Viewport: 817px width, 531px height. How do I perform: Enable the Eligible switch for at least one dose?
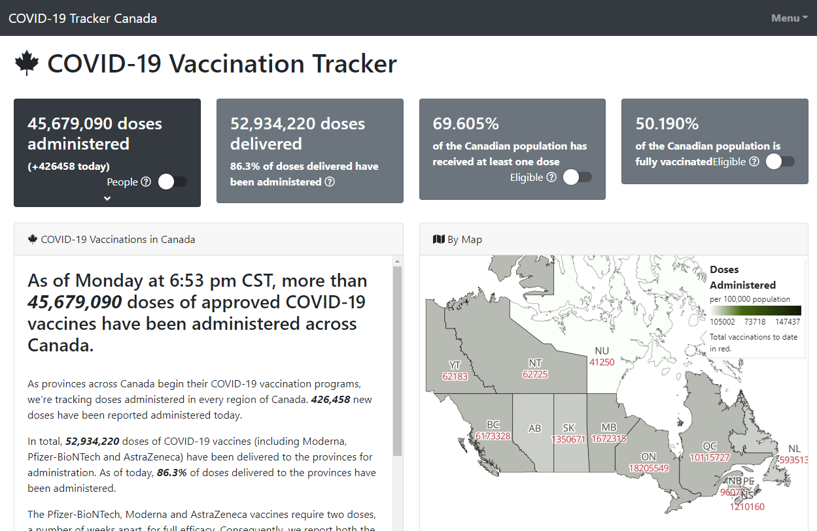(x=578, y=177)
